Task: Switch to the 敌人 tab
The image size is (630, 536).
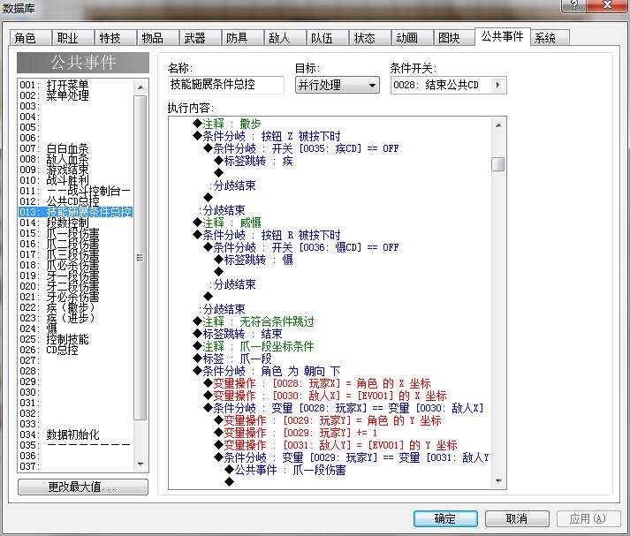Action: (x=285, y=38)
